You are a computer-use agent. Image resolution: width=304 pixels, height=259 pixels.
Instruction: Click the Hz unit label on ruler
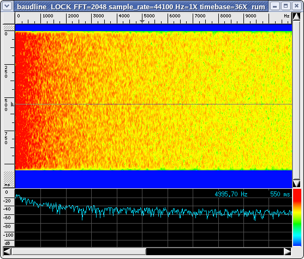pyautogui.click(x=287, y=16)
